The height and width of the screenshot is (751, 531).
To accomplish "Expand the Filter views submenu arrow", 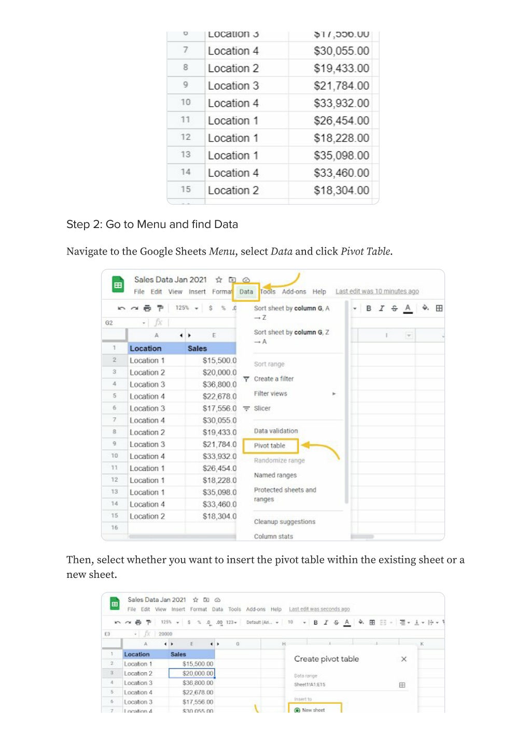I will coord(334,394).
